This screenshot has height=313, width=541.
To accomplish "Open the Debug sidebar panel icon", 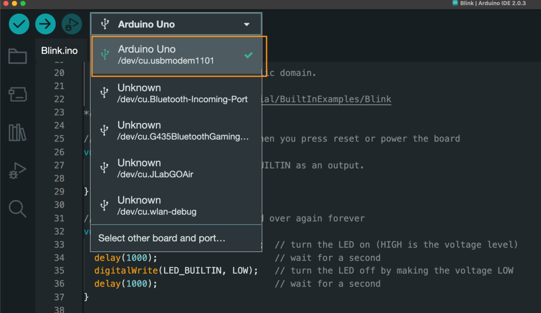I will (18, 170).
